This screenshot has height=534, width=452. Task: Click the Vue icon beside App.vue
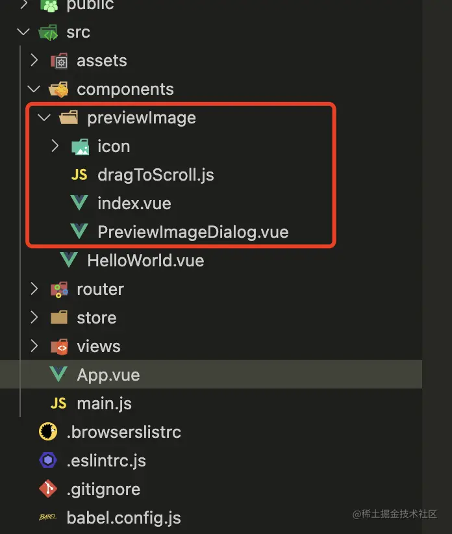pos(58,374)
